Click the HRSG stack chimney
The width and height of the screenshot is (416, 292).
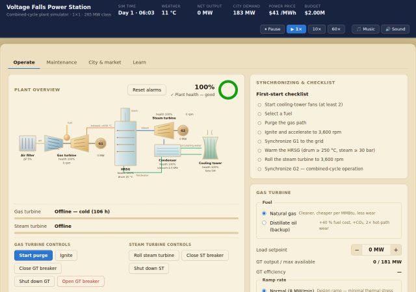click(x=125, y=114)
